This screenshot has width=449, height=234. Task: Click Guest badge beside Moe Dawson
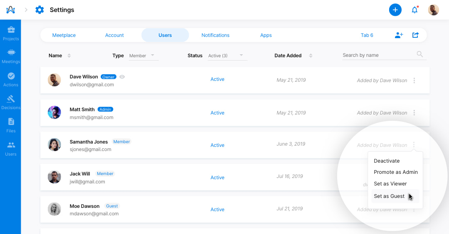coord(112,206)
